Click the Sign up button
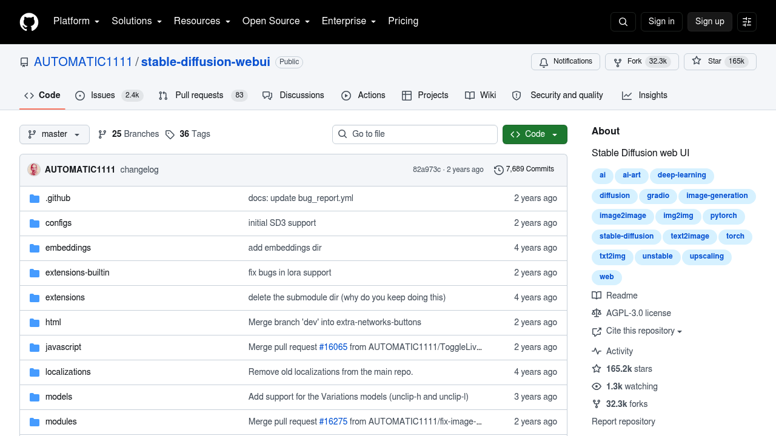 (x=710, y=22)
